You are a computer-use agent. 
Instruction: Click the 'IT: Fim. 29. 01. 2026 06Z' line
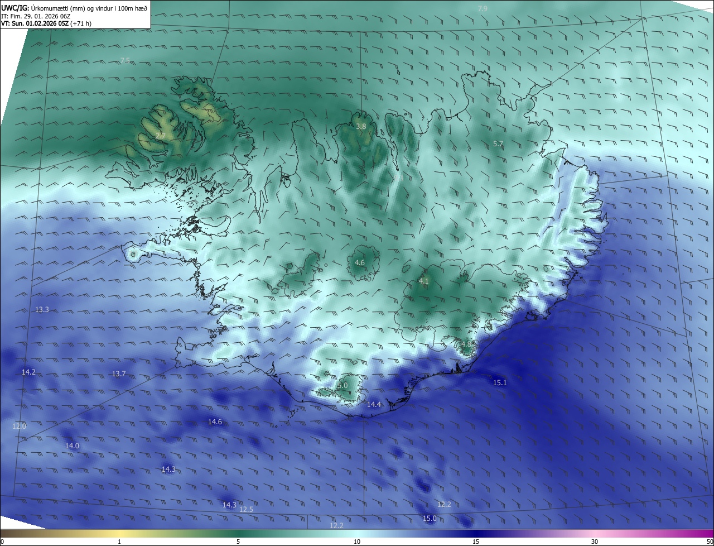pyautogui.click(x=36, y=16)
